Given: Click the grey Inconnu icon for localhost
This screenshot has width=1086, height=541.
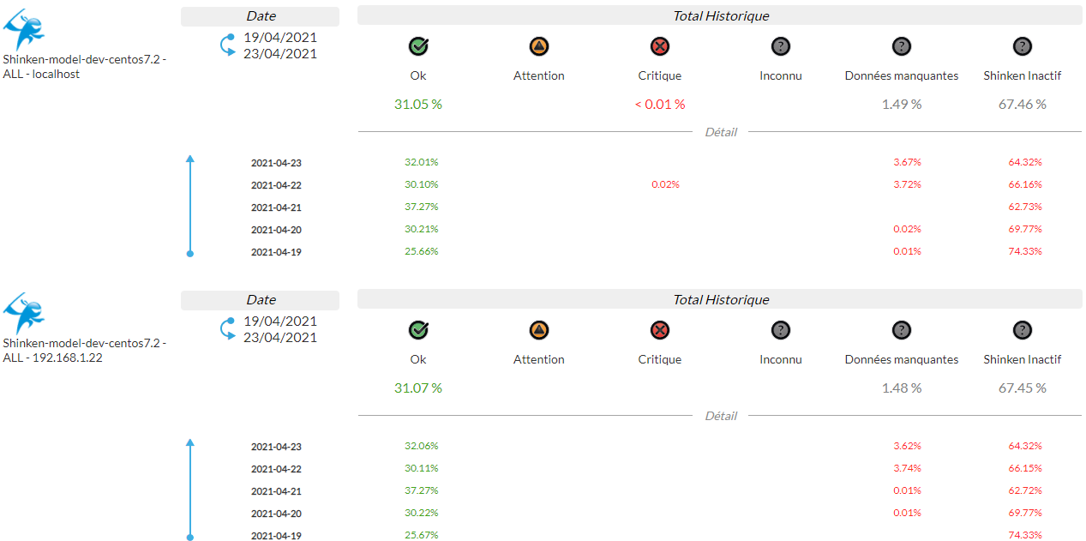Looking at the screenshot, I should coord(781,46).
